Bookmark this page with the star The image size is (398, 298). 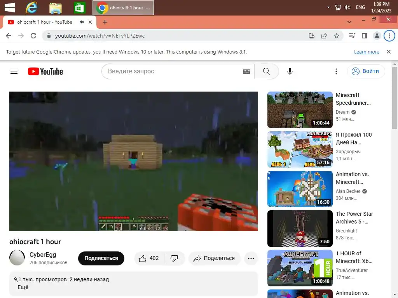(337, 36)
